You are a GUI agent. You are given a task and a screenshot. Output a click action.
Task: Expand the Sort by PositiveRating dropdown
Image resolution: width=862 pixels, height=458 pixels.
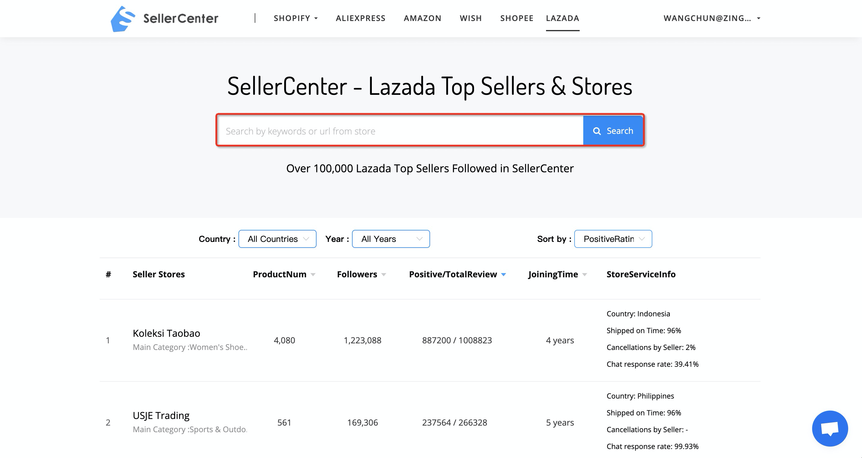[x=613, y=239]
